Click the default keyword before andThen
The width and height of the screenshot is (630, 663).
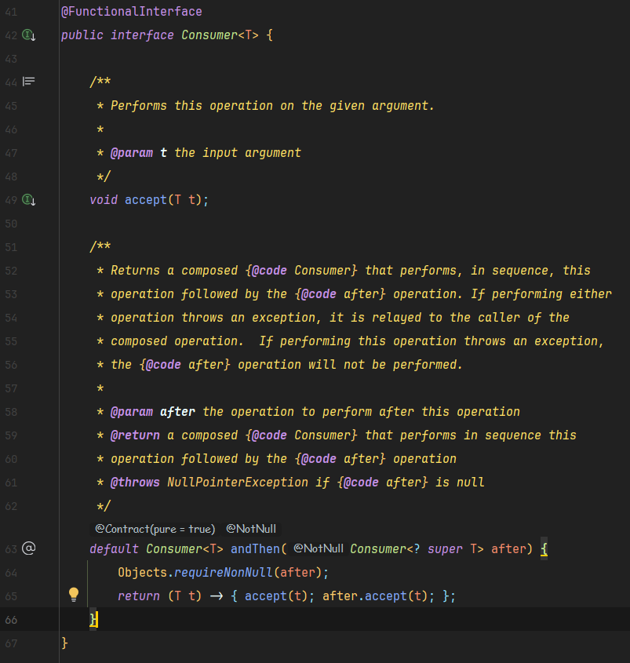(x=115, y=548)
